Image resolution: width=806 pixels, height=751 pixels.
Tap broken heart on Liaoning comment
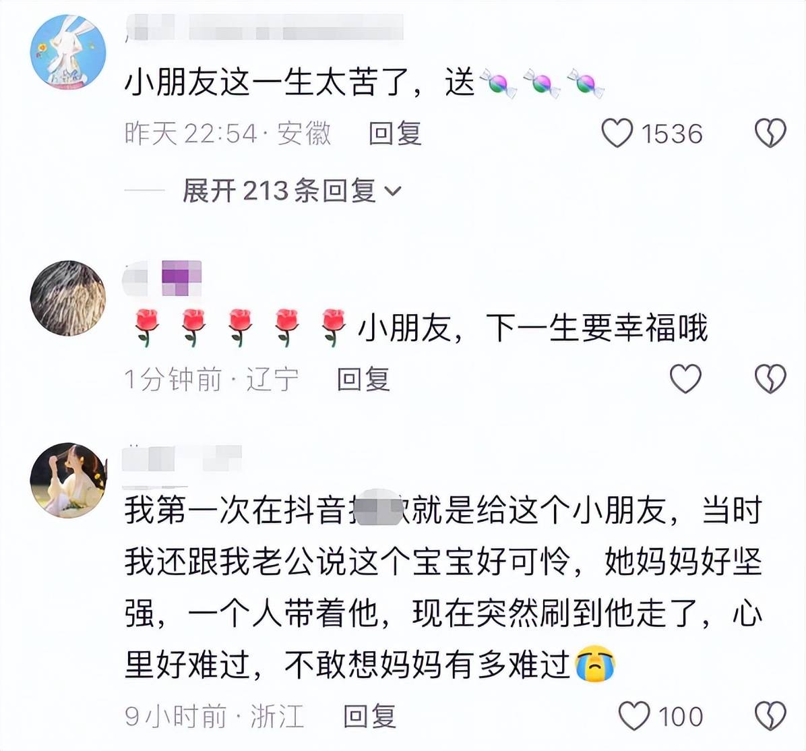770,379
